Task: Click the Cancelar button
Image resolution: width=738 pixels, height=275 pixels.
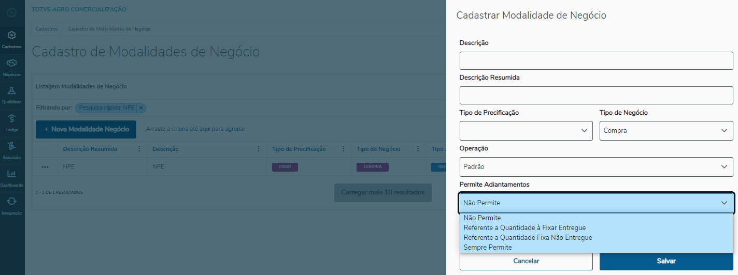Action: tap(526, 261)
